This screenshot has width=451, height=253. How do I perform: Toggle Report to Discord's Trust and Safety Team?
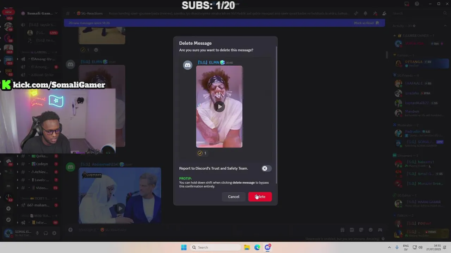[267, 168]
